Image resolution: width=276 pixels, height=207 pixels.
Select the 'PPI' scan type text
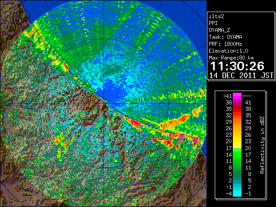point(213,23)
